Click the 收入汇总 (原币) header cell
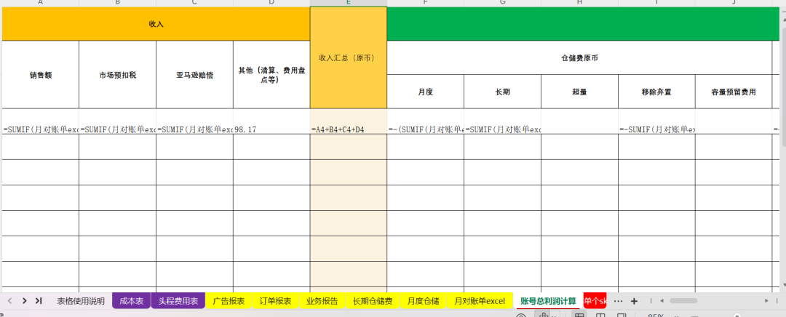 coord(348,57)
